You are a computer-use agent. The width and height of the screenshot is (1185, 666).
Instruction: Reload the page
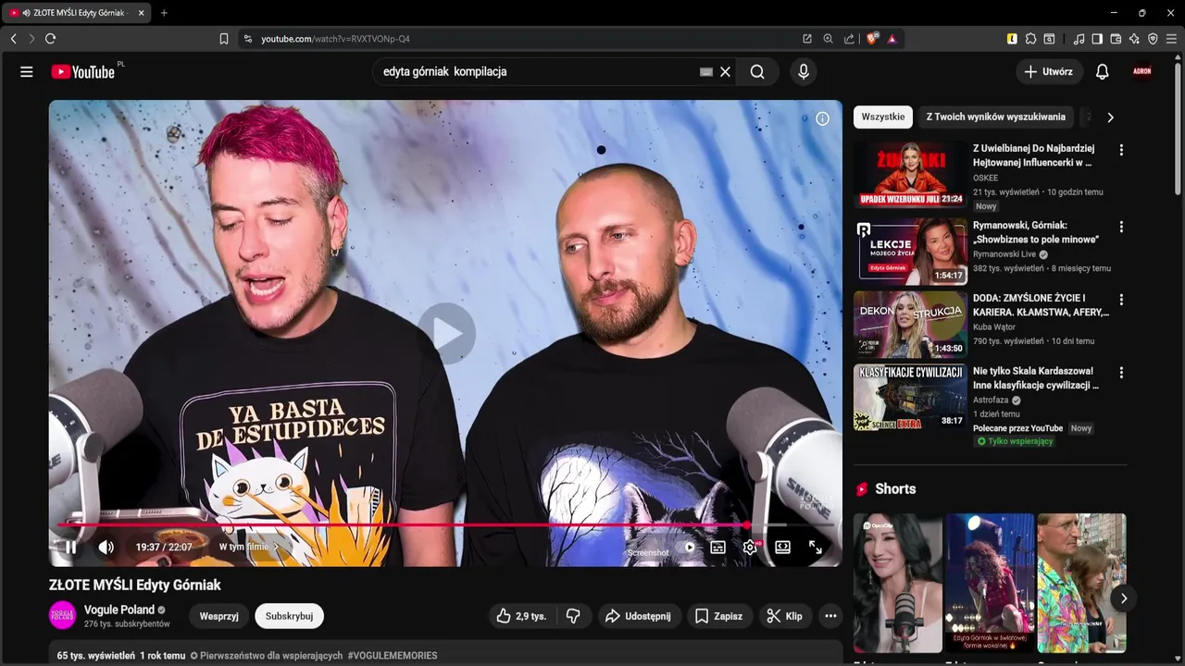[50, 39]
